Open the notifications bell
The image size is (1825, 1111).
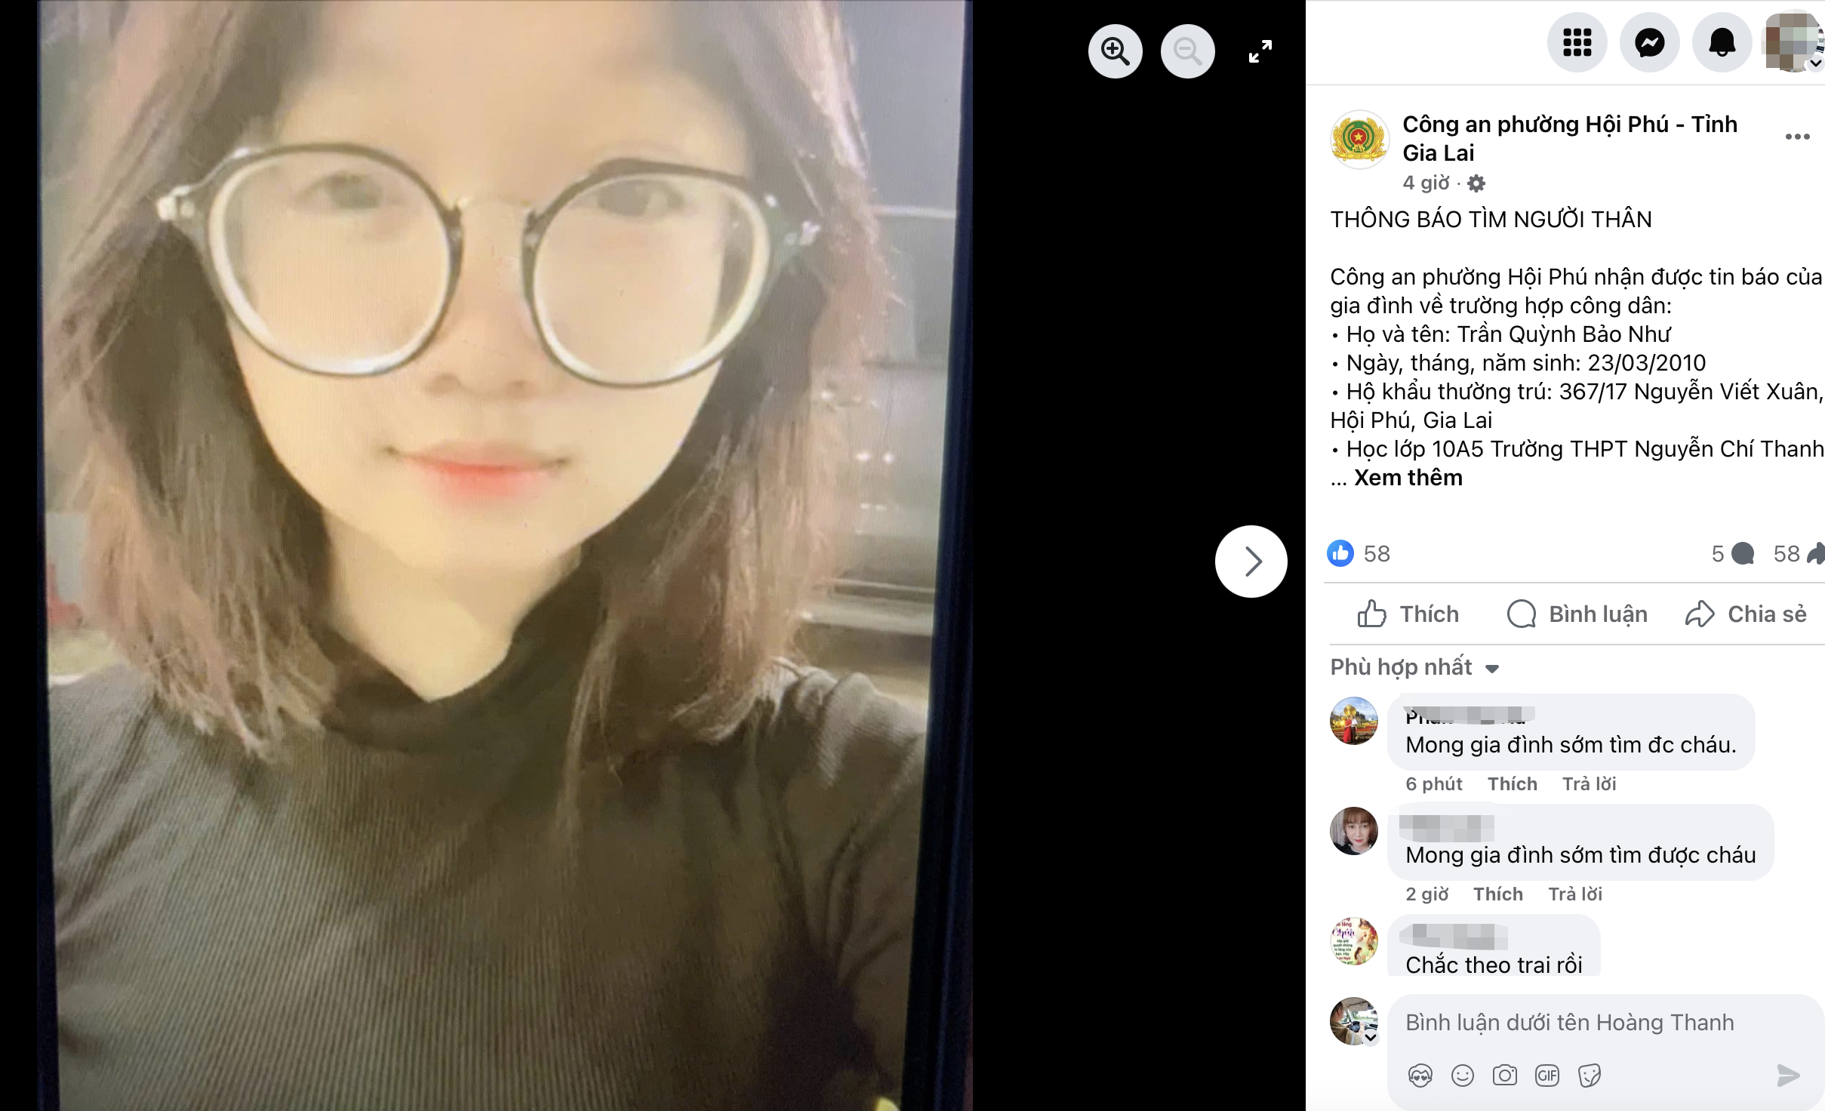1722,42
